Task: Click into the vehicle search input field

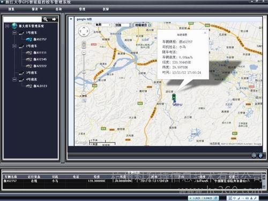Action: point(23,19)
